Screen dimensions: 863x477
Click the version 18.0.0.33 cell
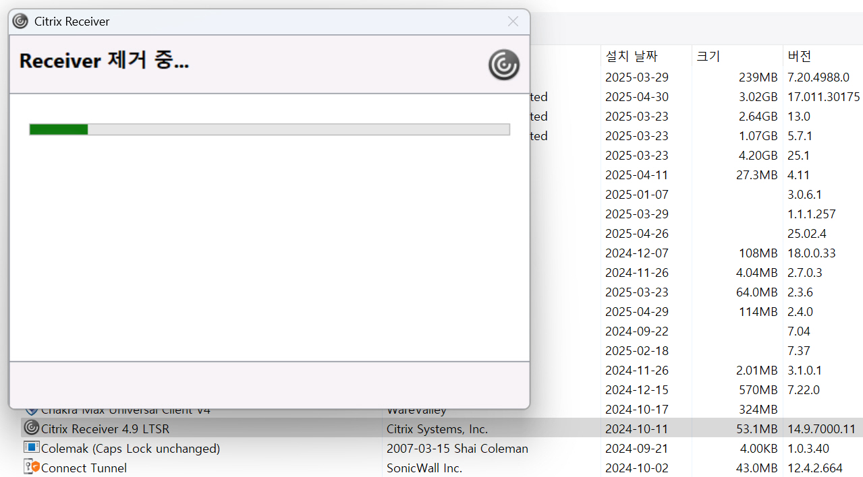(811, 253)
